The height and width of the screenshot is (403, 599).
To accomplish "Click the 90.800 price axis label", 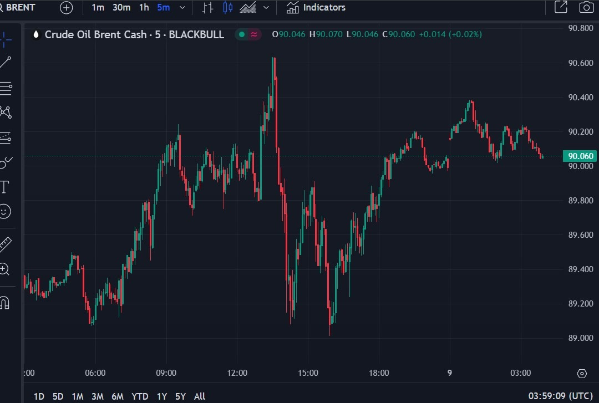I will (581, 28).
